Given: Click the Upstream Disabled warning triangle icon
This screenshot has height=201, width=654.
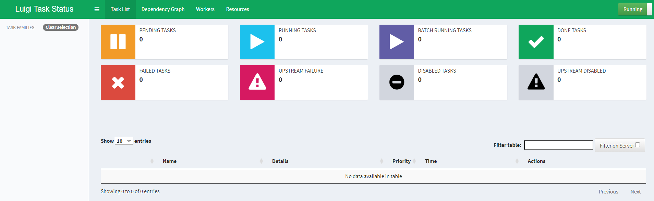Looking at the screenshot, I should point(536,83).
